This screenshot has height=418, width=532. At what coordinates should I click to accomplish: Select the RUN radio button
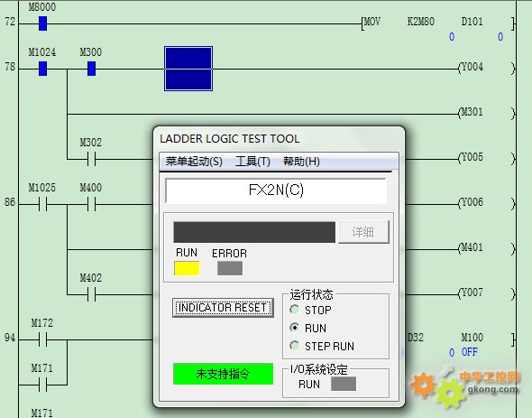(x=295, y=328)
